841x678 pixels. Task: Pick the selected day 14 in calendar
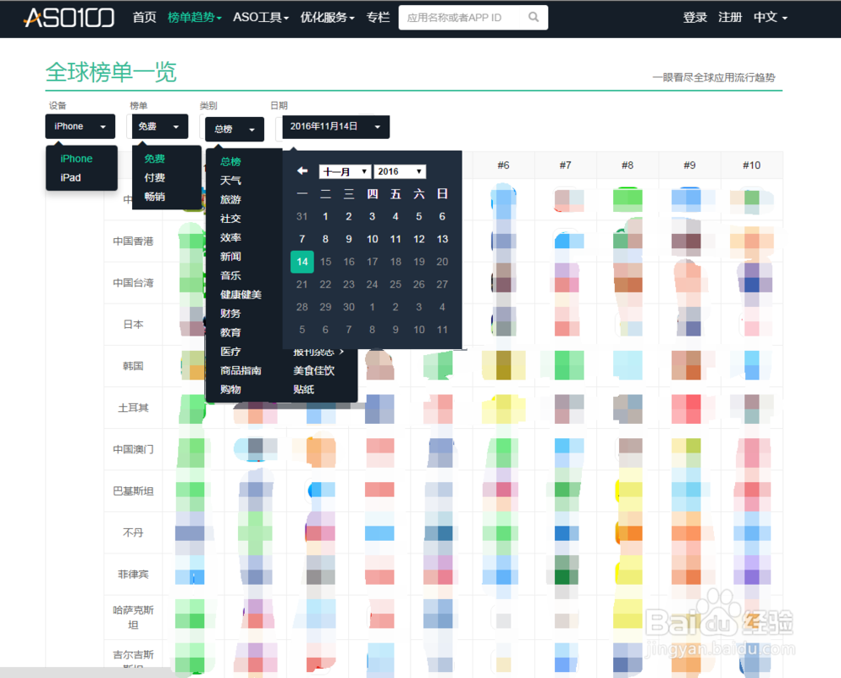click(x=302, y=262)
